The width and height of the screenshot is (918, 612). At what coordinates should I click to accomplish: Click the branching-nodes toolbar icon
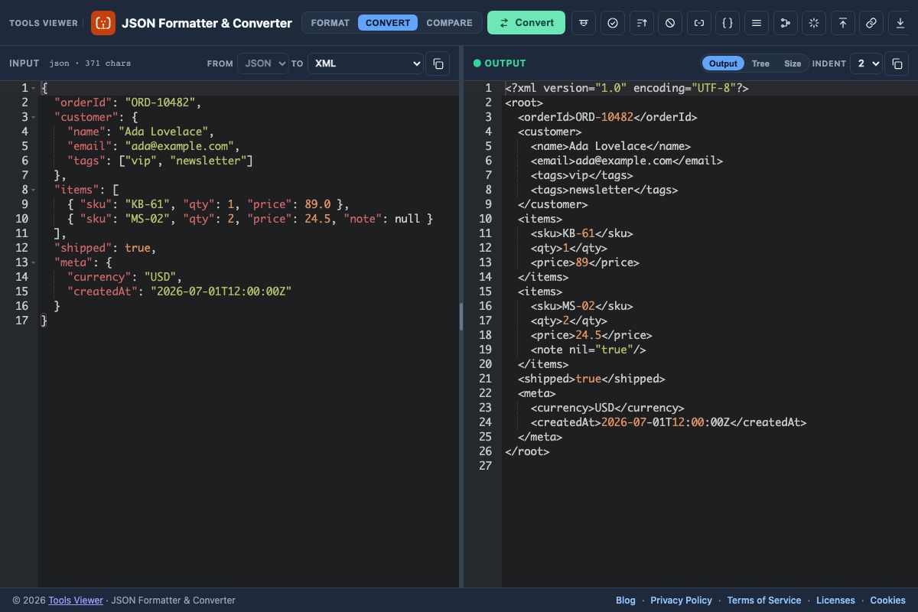pyautogui.click(x=785, y=23)
